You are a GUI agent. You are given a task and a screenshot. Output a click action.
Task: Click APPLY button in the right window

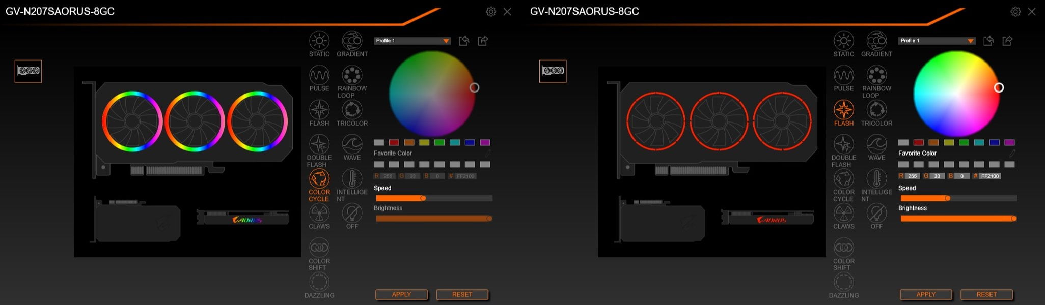(926, 294)
